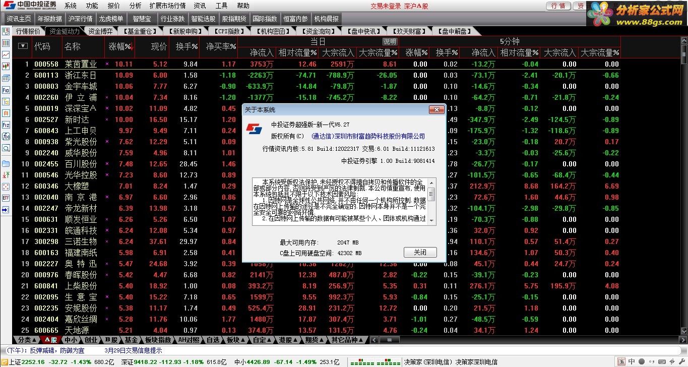
Task: Click the 五 input method icon
Action: (621, 361)
